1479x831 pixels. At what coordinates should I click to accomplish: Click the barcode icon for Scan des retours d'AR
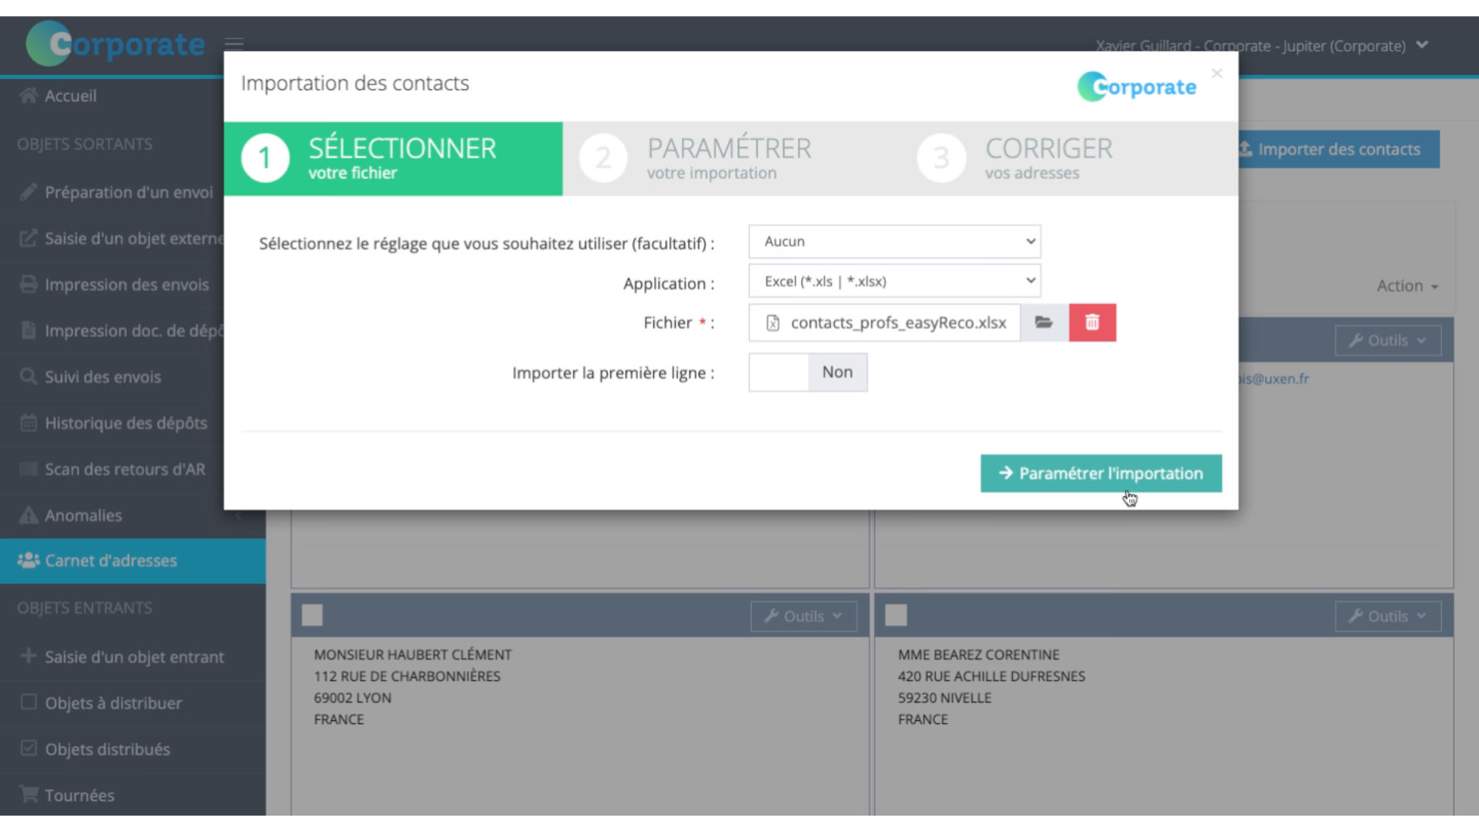point(29,469)
